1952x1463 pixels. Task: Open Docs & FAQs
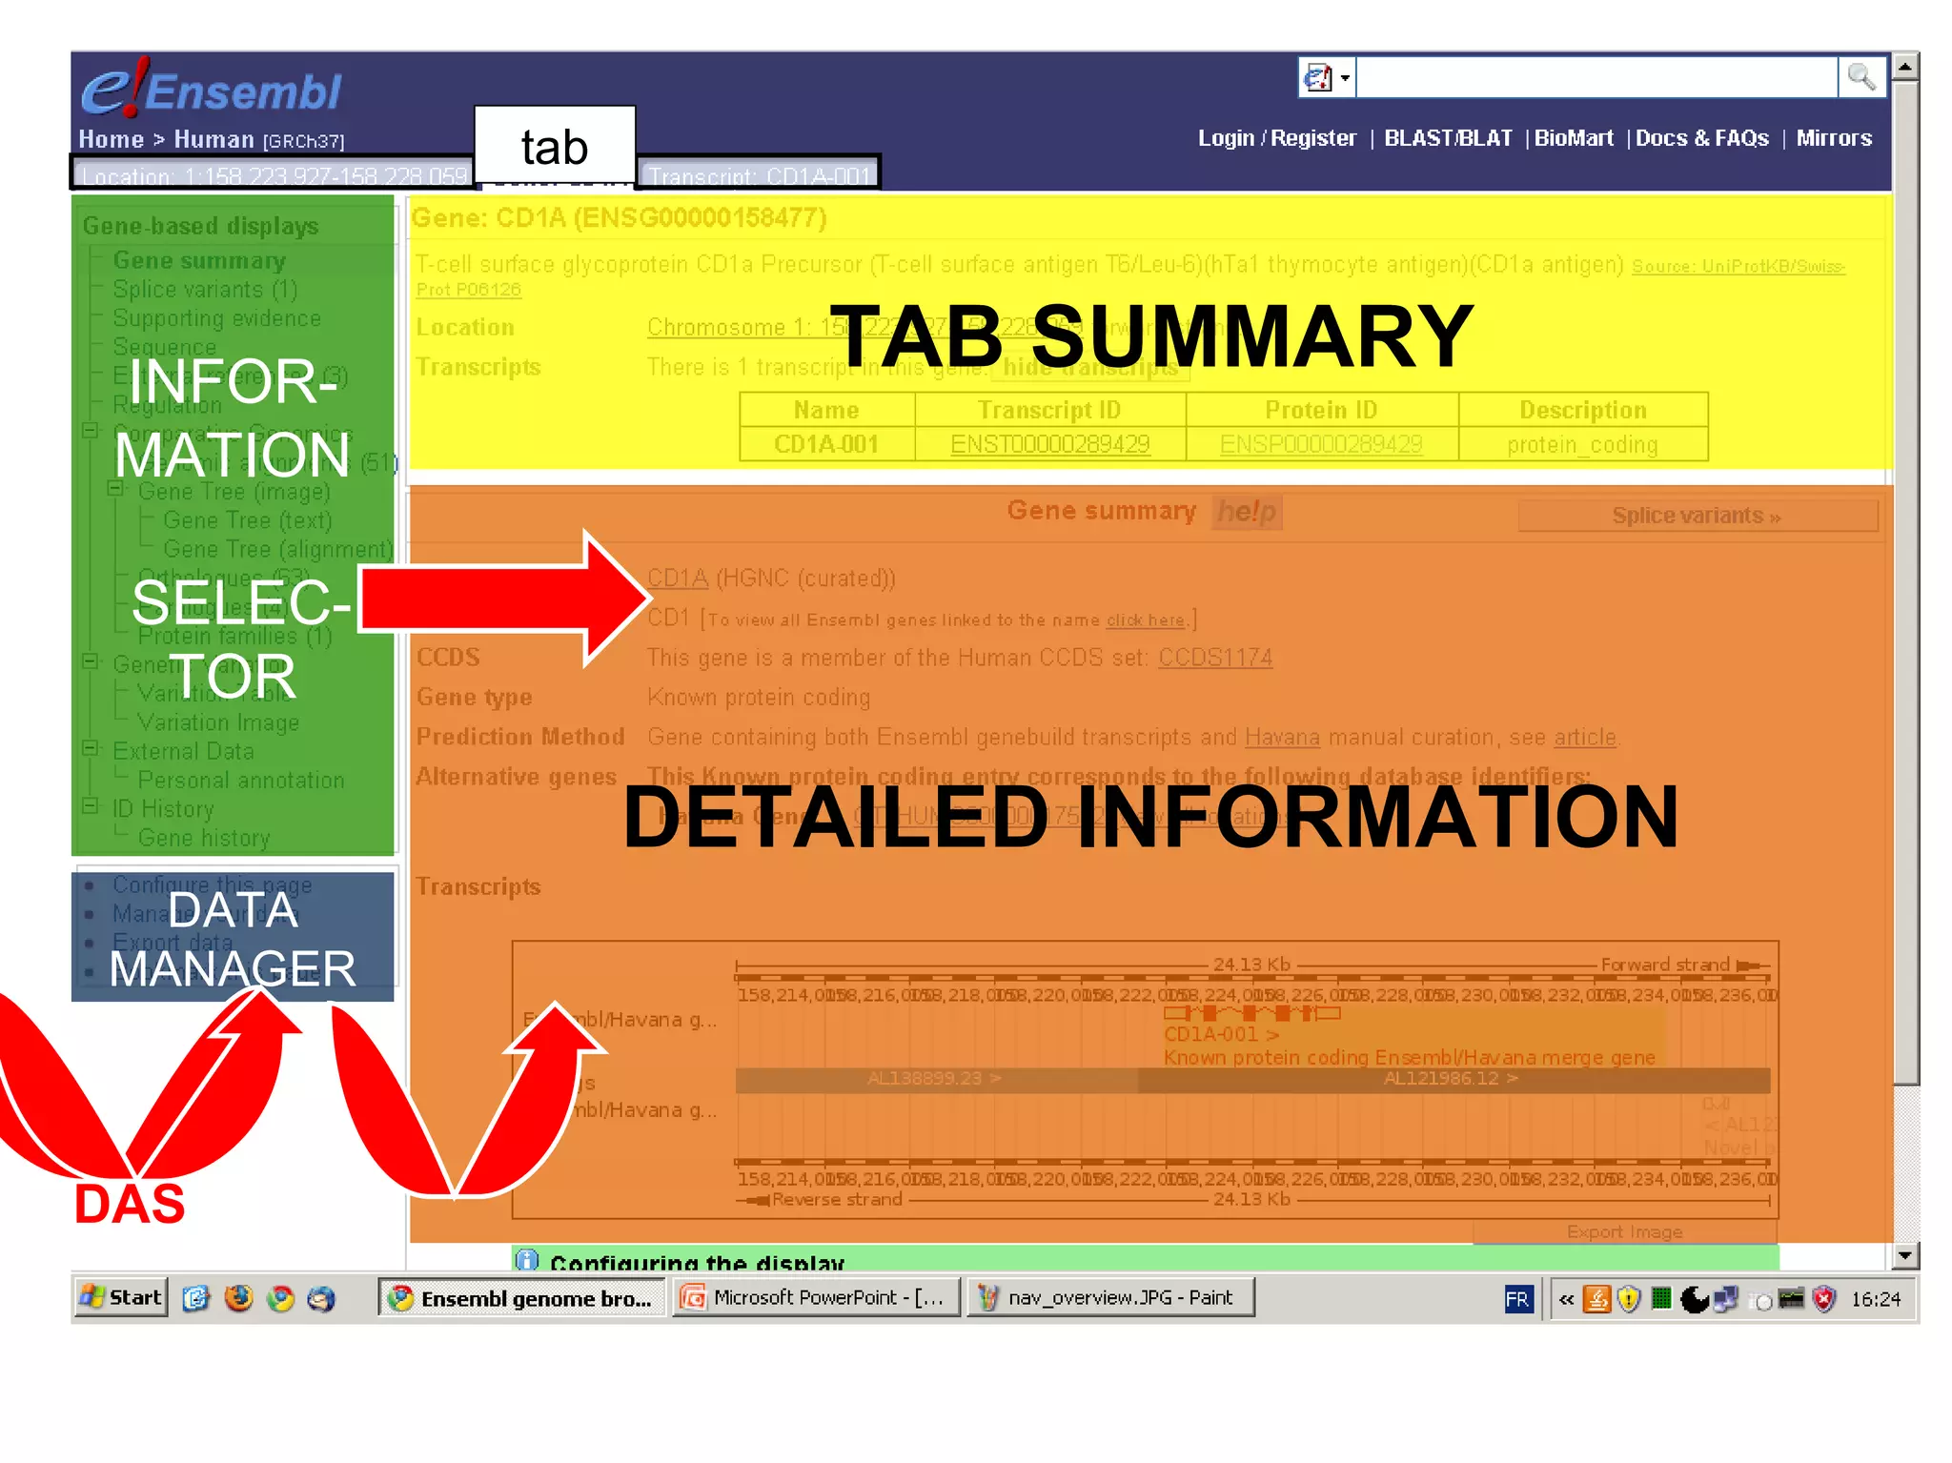tap(1701, 138)
